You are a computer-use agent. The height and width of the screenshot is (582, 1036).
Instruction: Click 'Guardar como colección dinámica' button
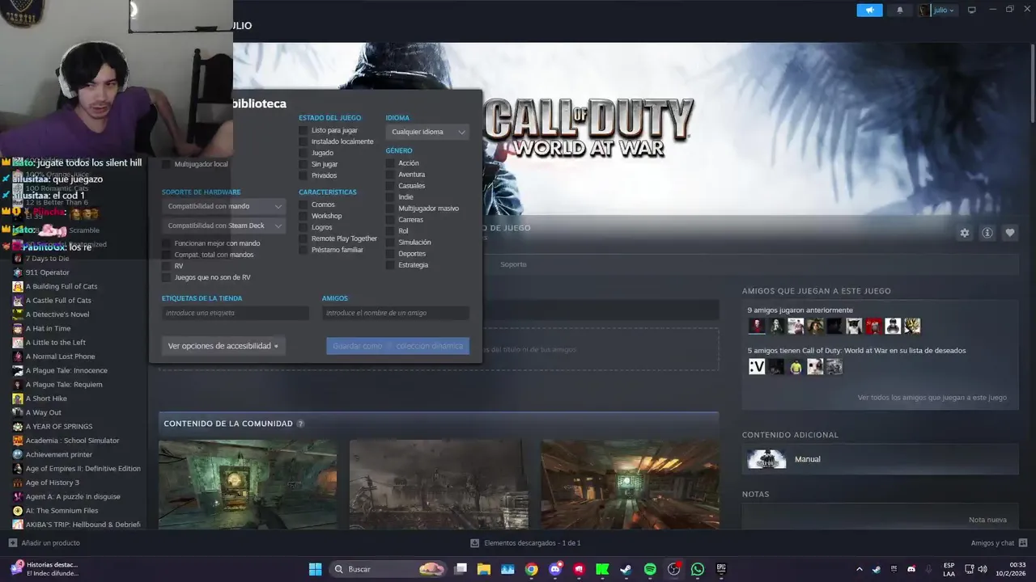397,346
